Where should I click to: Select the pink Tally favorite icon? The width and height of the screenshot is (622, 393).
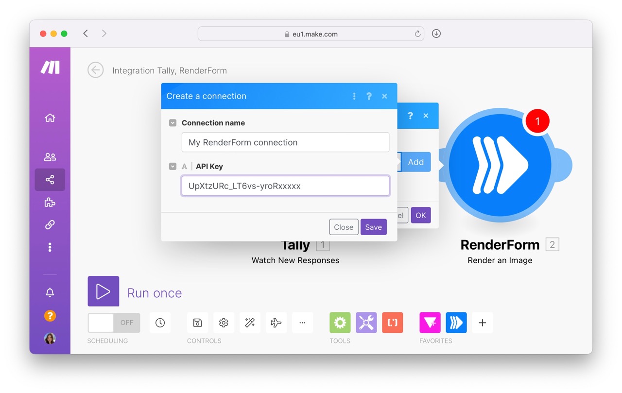pyautogui.click(x=430, y=323)
